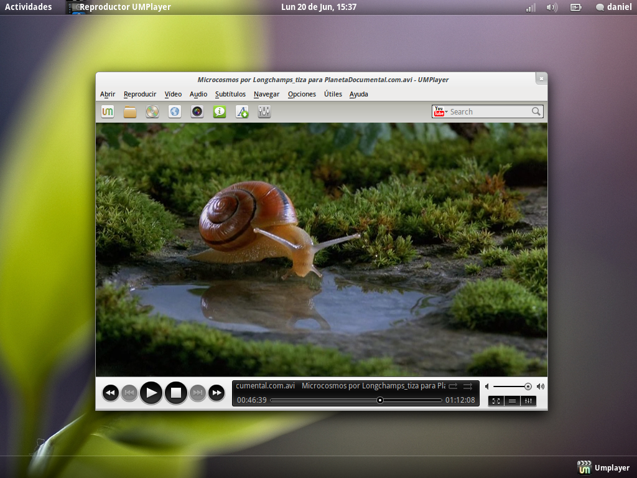Show file information with green info icon
The height and width of the screenshot is (478, 637).
click(220, 112)
